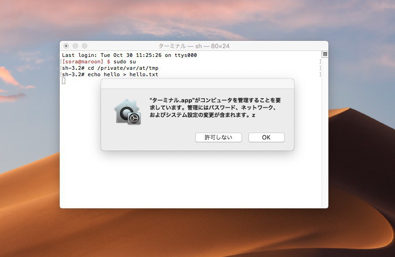
Task: Click the Terminal scrollback marker icon
Action: 325,54
